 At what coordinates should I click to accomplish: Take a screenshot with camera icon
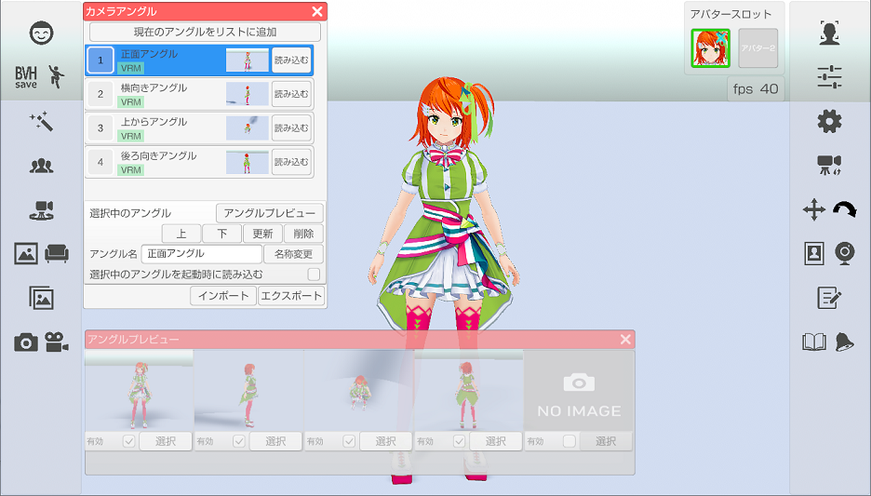click(x=26, y=342)
